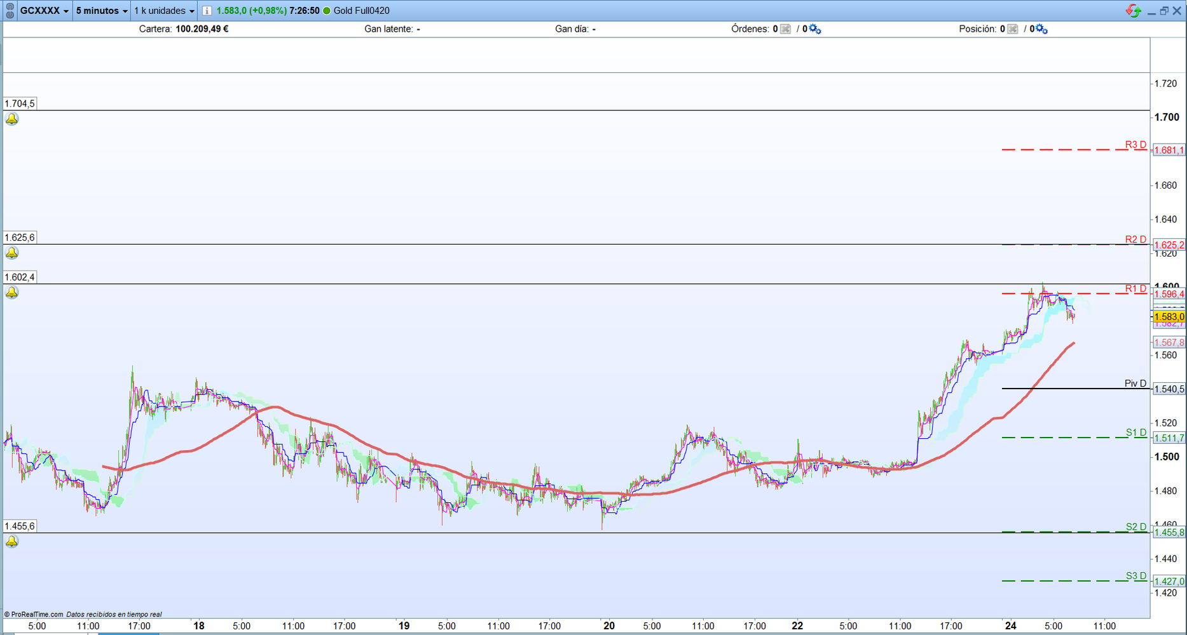Click the 1.720 price axis label
Screen dimensions: 1187x635
pyautogui.click(x=1166, y=84)
